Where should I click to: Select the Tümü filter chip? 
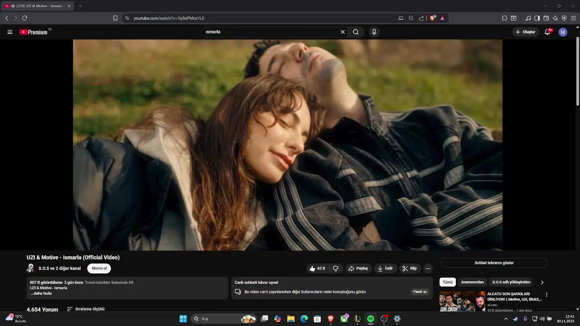point(448,282)
